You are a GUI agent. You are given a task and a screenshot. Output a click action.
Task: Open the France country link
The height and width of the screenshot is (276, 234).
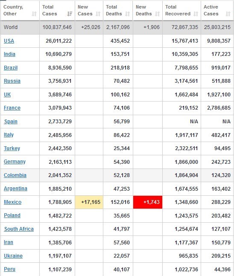point(12,108)
